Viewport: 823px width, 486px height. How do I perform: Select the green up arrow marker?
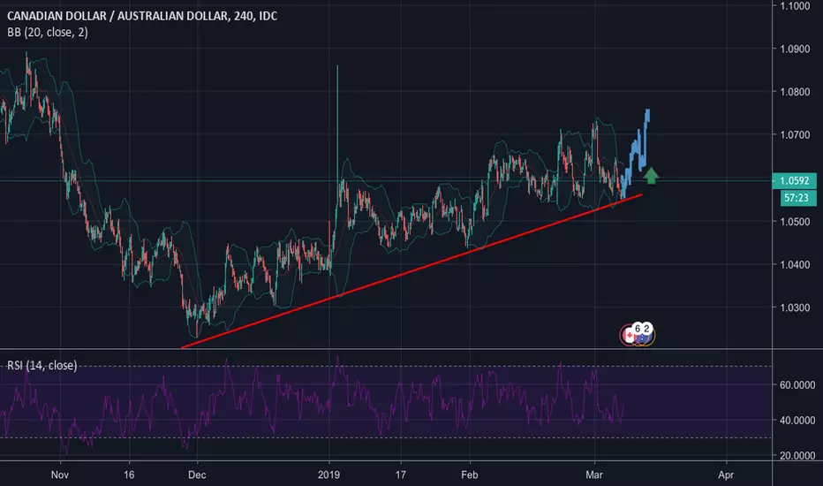pos(651,176)
